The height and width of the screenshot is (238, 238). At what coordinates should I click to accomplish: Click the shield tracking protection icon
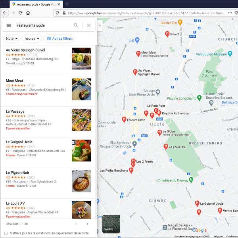point(57,13)
